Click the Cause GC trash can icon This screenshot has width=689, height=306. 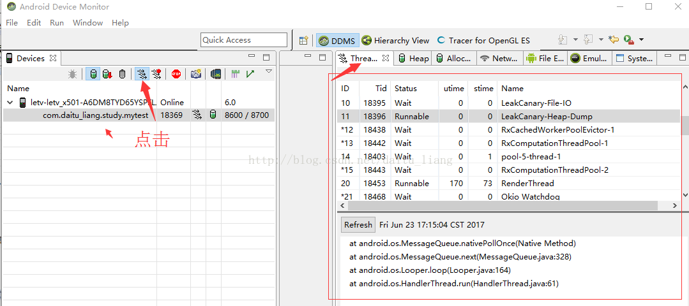tap(122, 74)
